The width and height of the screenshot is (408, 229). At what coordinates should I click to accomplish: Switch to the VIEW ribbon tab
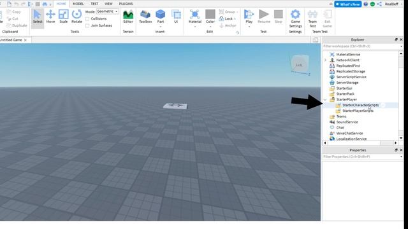108,4
